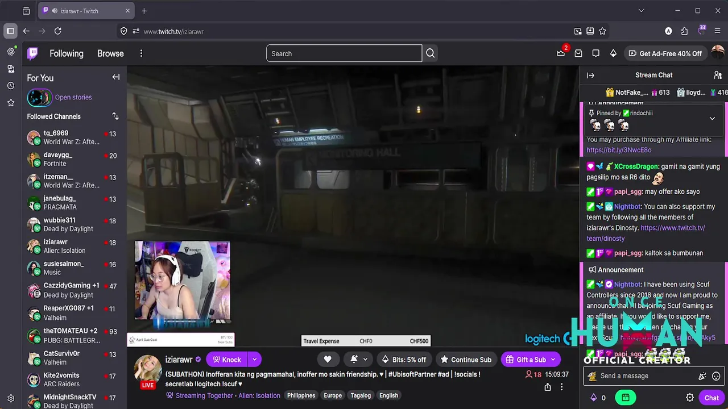Open the Prime Loot crown icon
Viewport: 728px width, 409px height.
click(x=561, y=53)
